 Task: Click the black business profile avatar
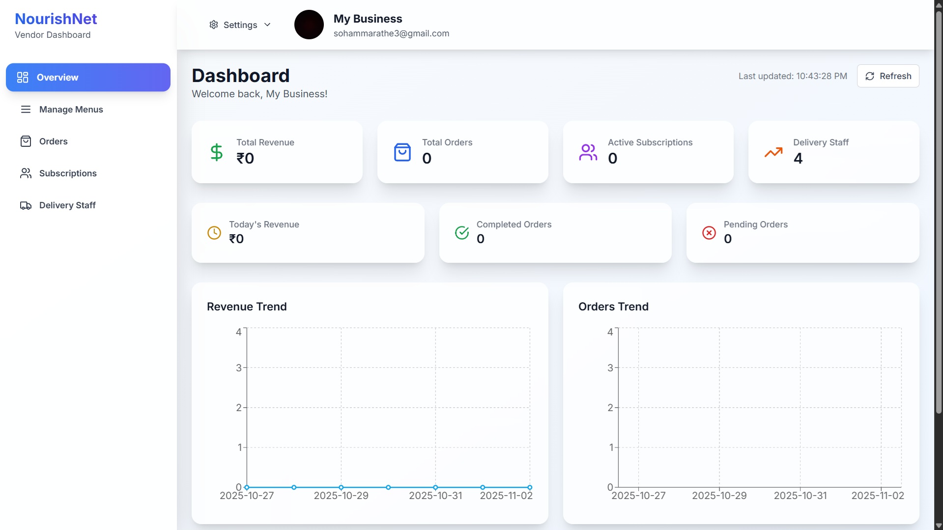pyautogui.click(x=309, y=25)
